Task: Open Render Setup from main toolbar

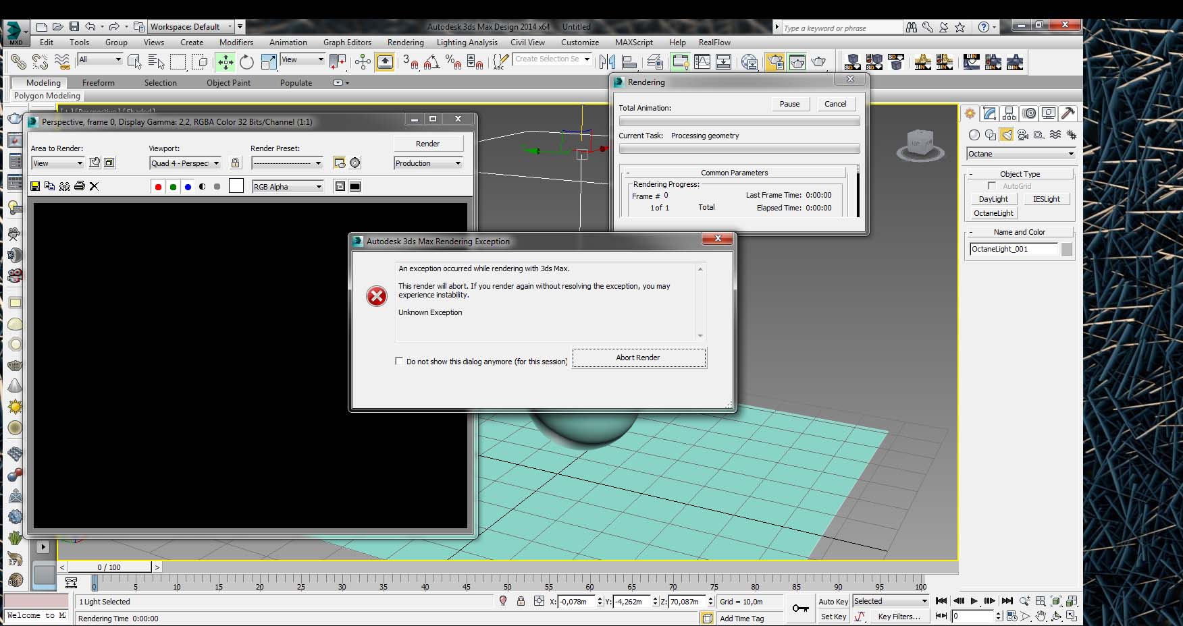Action: pyautogui.click(x=775, y=62)
